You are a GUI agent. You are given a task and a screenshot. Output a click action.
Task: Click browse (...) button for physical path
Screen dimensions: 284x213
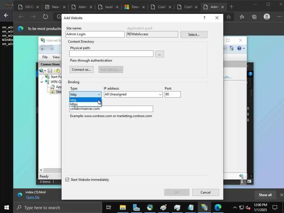point(159,54)
